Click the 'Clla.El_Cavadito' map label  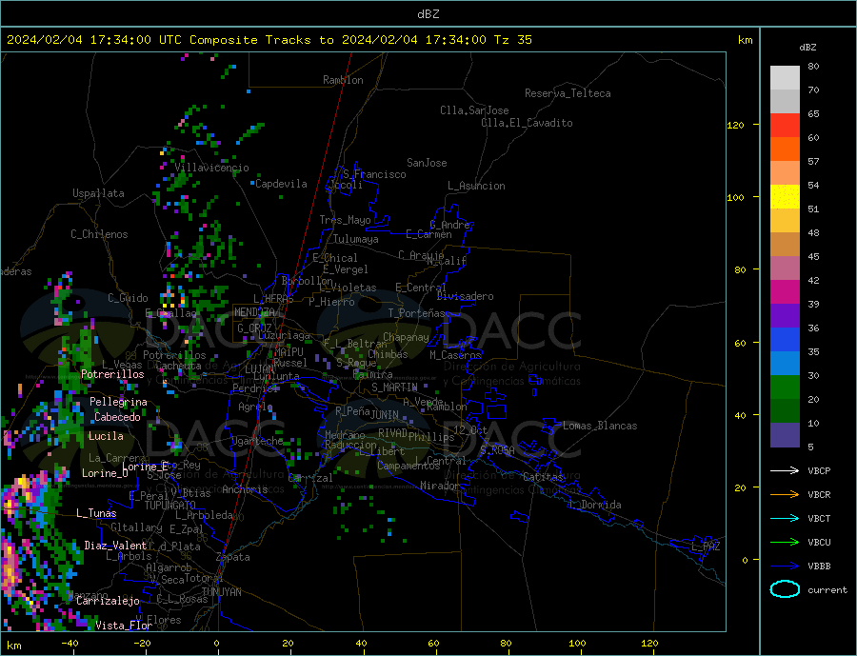tap(527, 123)
